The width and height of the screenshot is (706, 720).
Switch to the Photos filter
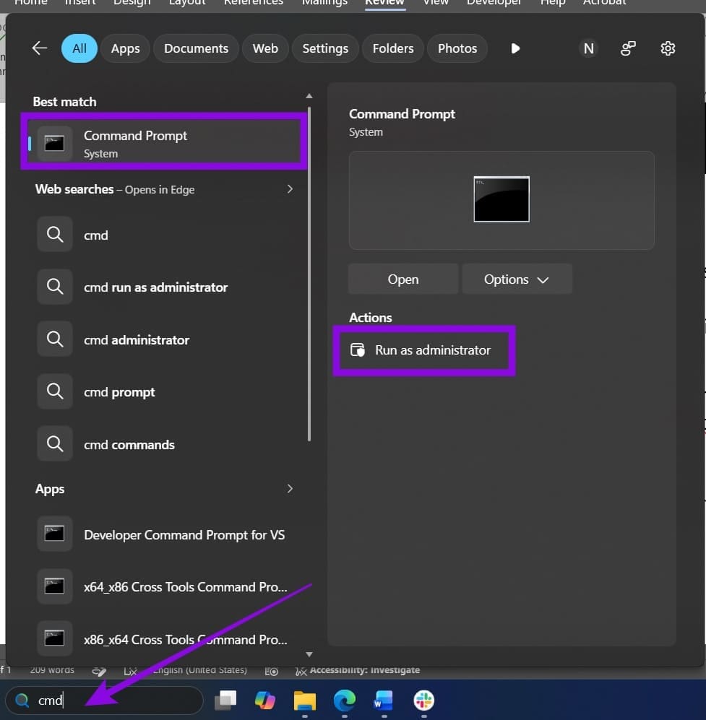[457, 48]
